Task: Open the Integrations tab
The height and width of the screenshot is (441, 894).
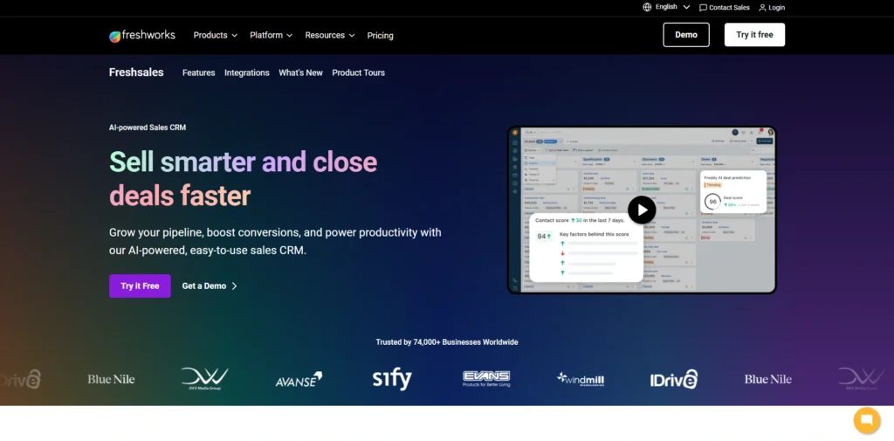Action: coord(247,72)
